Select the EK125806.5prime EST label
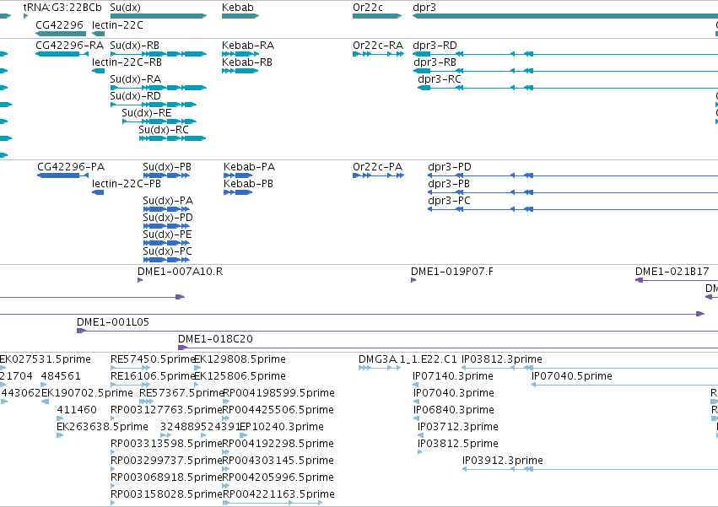Viewport: 718px width, 507px height. tap(240, 376)
